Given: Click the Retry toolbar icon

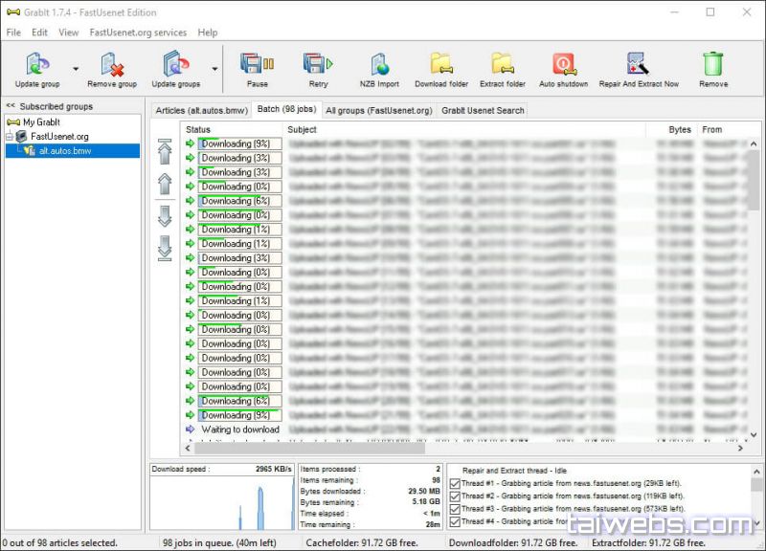Looking at the screenshot, I should point(317,65).
